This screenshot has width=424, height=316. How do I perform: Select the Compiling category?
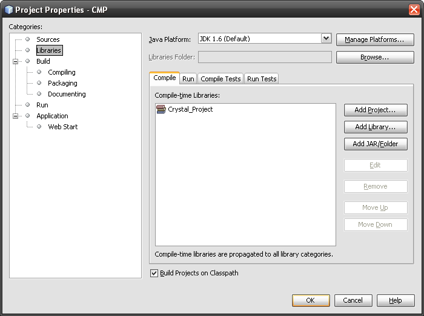point(61,72)
